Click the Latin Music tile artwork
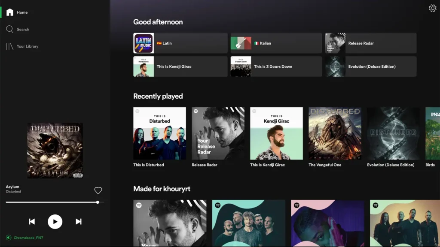This screenshot has width=440, height=247. (144, 43)
